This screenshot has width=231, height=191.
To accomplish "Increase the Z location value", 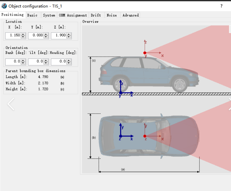I will (69, 34).
